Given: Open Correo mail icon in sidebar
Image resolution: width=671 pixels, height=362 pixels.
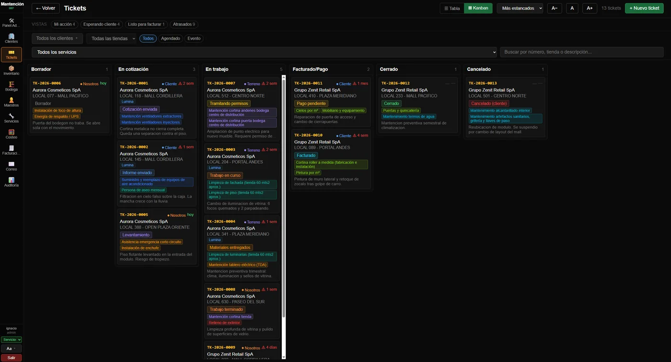Looking at the screenshot, I should click(12, 166).
